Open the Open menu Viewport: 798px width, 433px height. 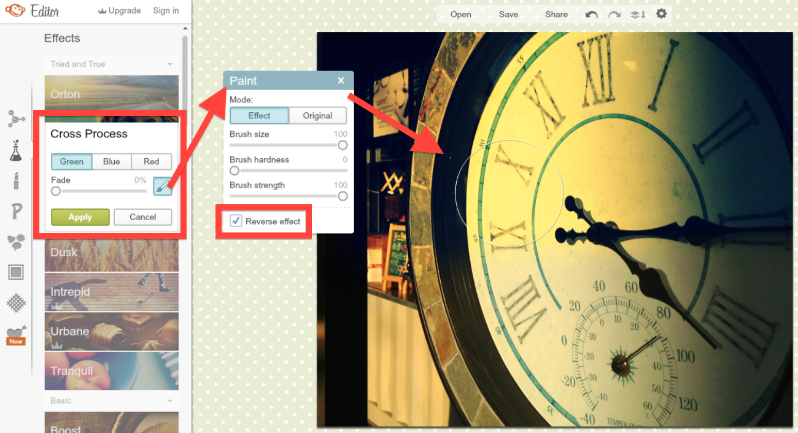coord(460,14)
